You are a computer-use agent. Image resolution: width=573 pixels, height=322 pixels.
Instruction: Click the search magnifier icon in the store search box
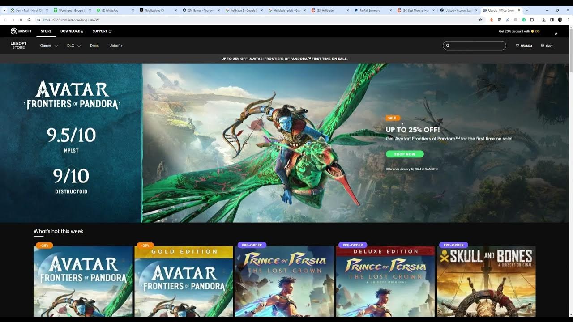[x=448, y=46]
